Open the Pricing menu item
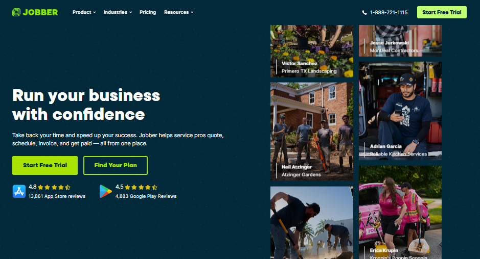The image size is (480, 259). coord(148,12)
